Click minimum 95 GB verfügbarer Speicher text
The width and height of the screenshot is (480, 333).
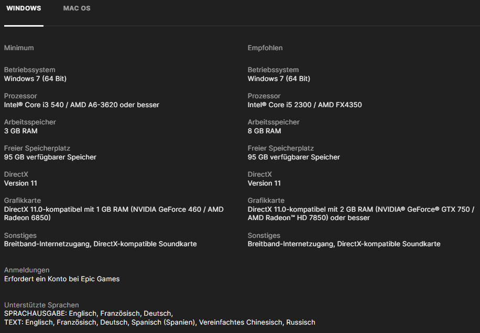[x=50, y=157]
